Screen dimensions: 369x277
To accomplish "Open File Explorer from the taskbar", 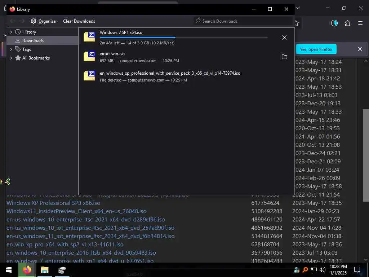I will tap(44, 270).
